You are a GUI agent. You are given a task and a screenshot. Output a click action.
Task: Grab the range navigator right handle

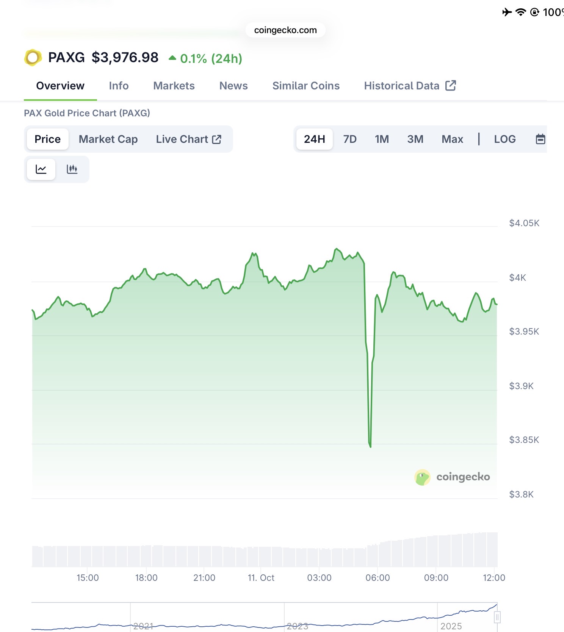point(497,617)
